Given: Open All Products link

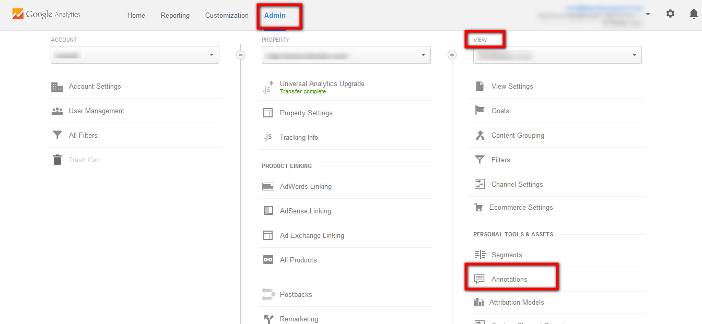Looking at the screenshot, I should (x=298, y=260).
